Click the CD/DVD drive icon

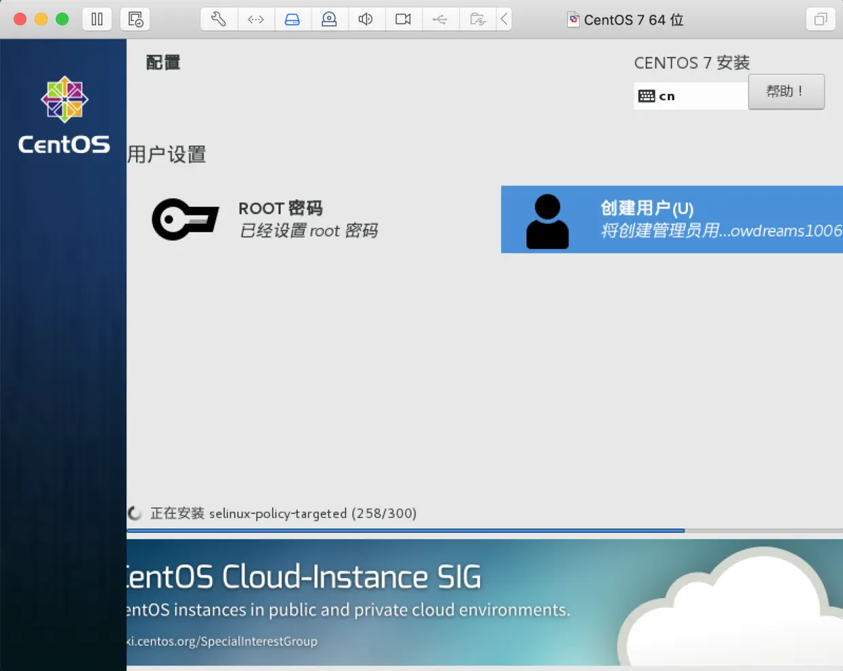(x=330, y=19)
